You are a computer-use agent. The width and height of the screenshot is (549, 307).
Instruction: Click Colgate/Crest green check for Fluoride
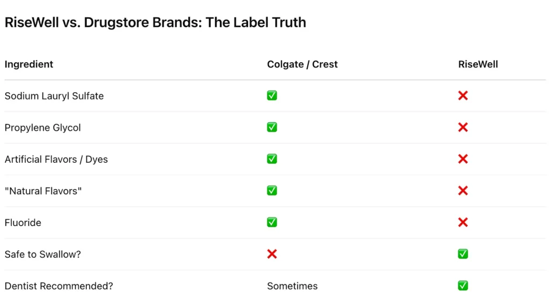coord(272,222)
